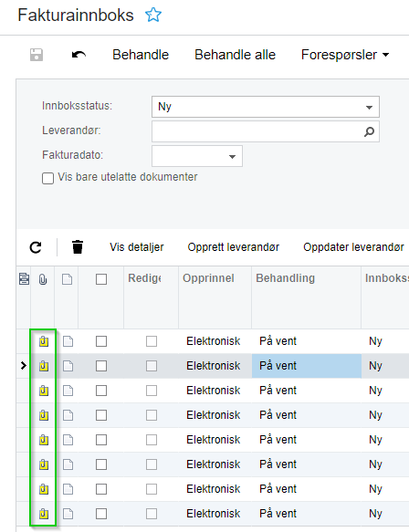
Task: Open the Fakturadato date dropdown
Action: click(232, 156)
